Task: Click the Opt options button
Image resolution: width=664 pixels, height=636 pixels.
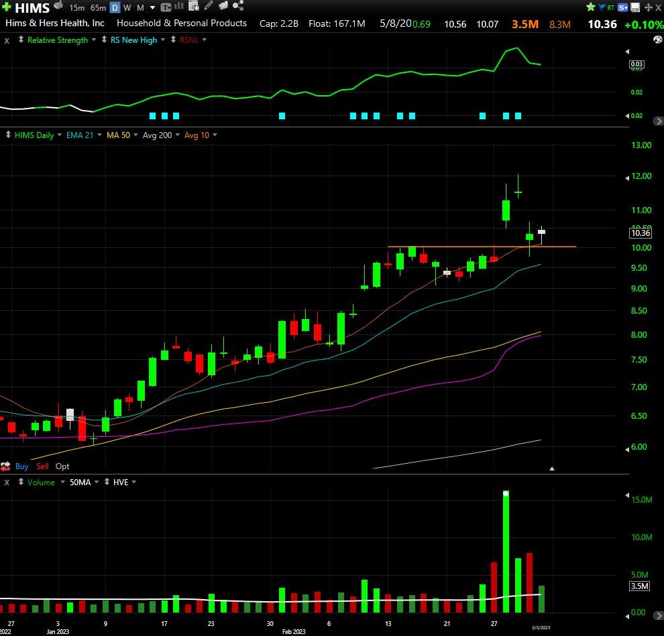Action: point(62,466)
